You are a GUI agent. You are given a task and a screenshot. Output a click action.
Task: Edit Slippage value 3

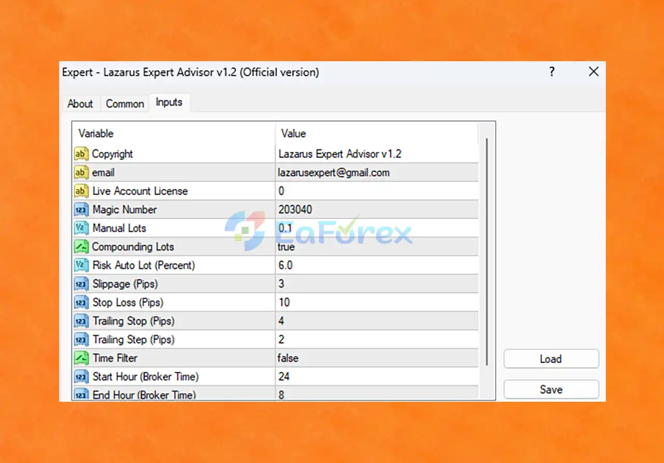pyautogui.click(x=377, y=284)
